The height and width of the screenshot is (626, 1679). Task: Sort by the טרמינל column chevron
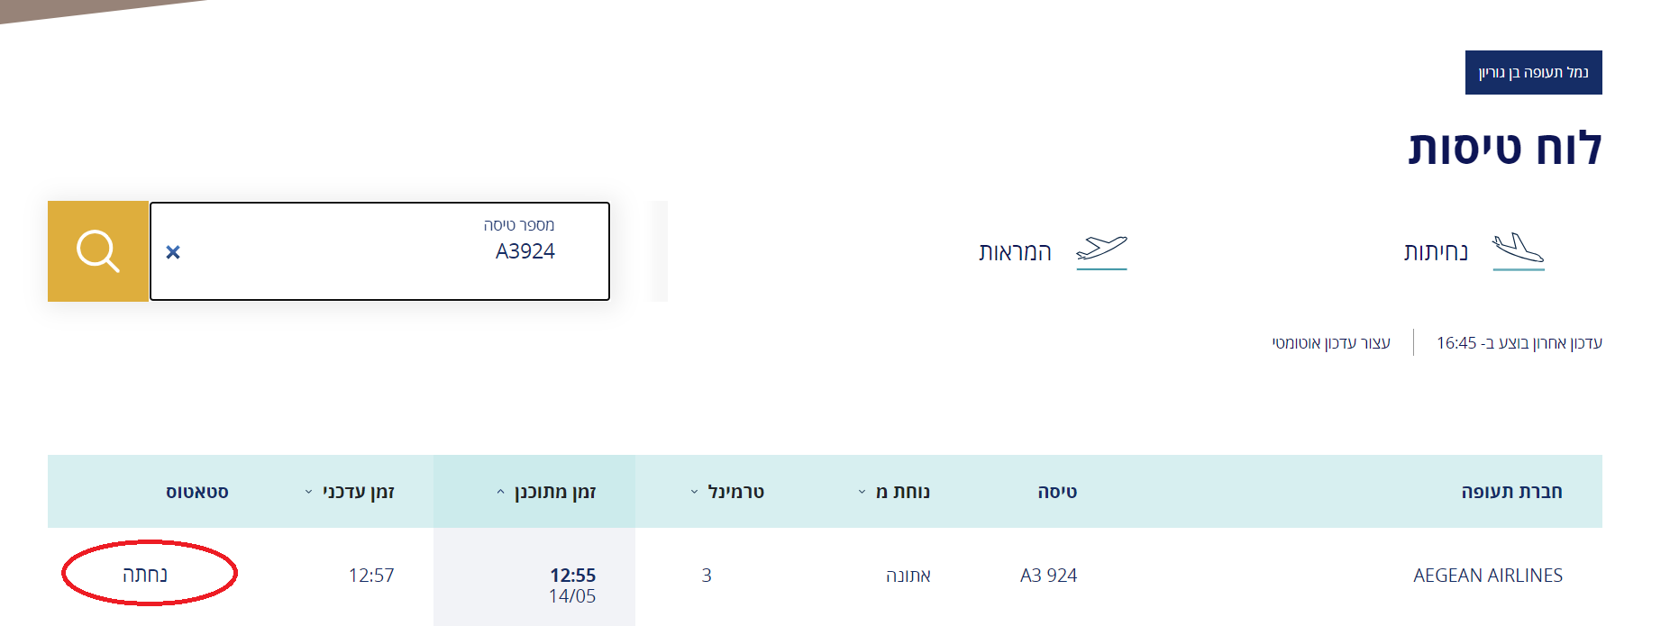click(x=694, y=492)
